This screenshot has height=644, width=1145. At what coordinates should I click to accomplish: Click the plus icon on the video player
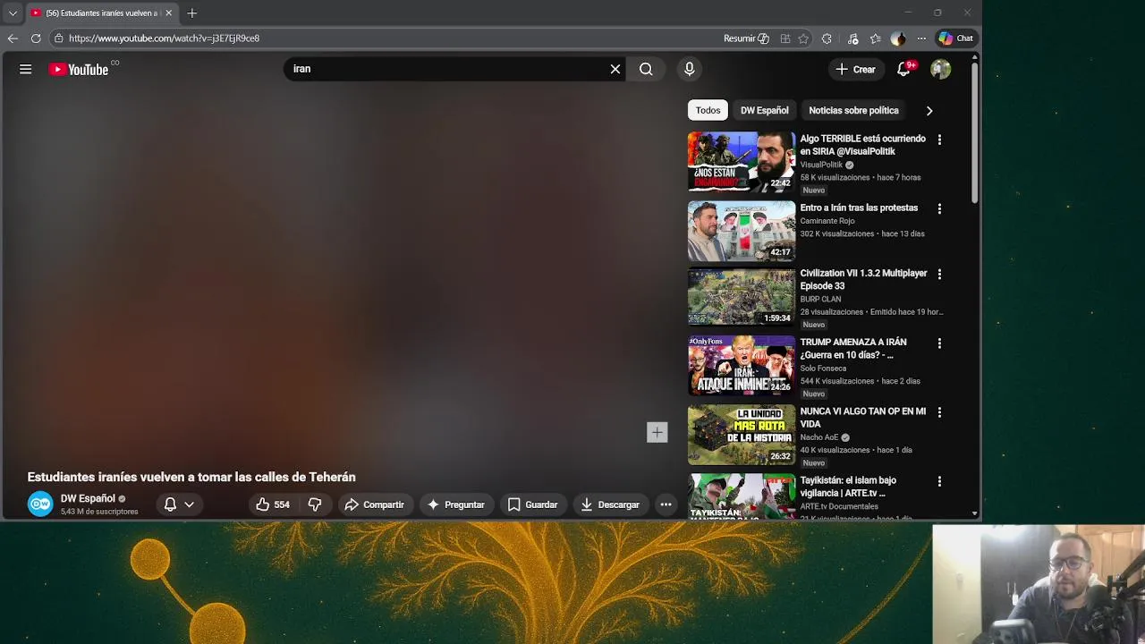(657, 433)
